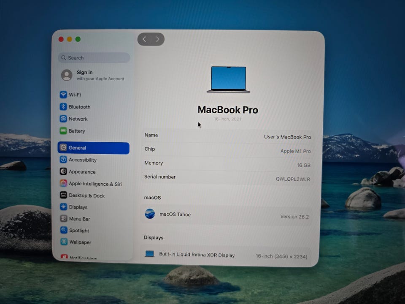Click the "macOS" section heading
Viewport: 405px width, 304px height.
pos(152,198)
